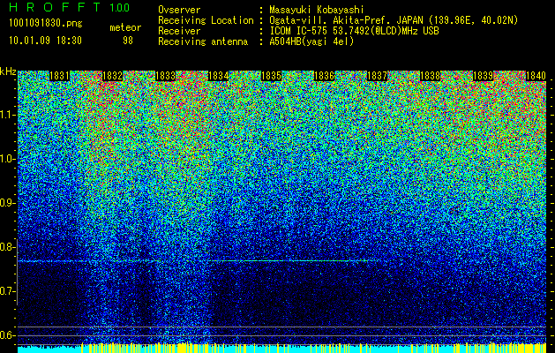
Task: Click the 0.9 frequency axis label
Action: (7, 203)
